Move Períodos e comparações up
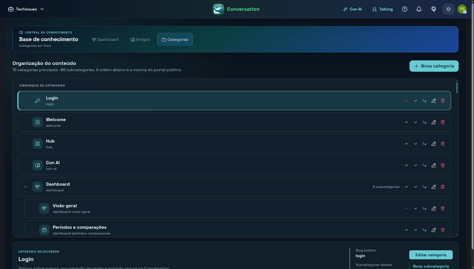Image resolution: width=474 pixels, height=269 pixels. 406,230
